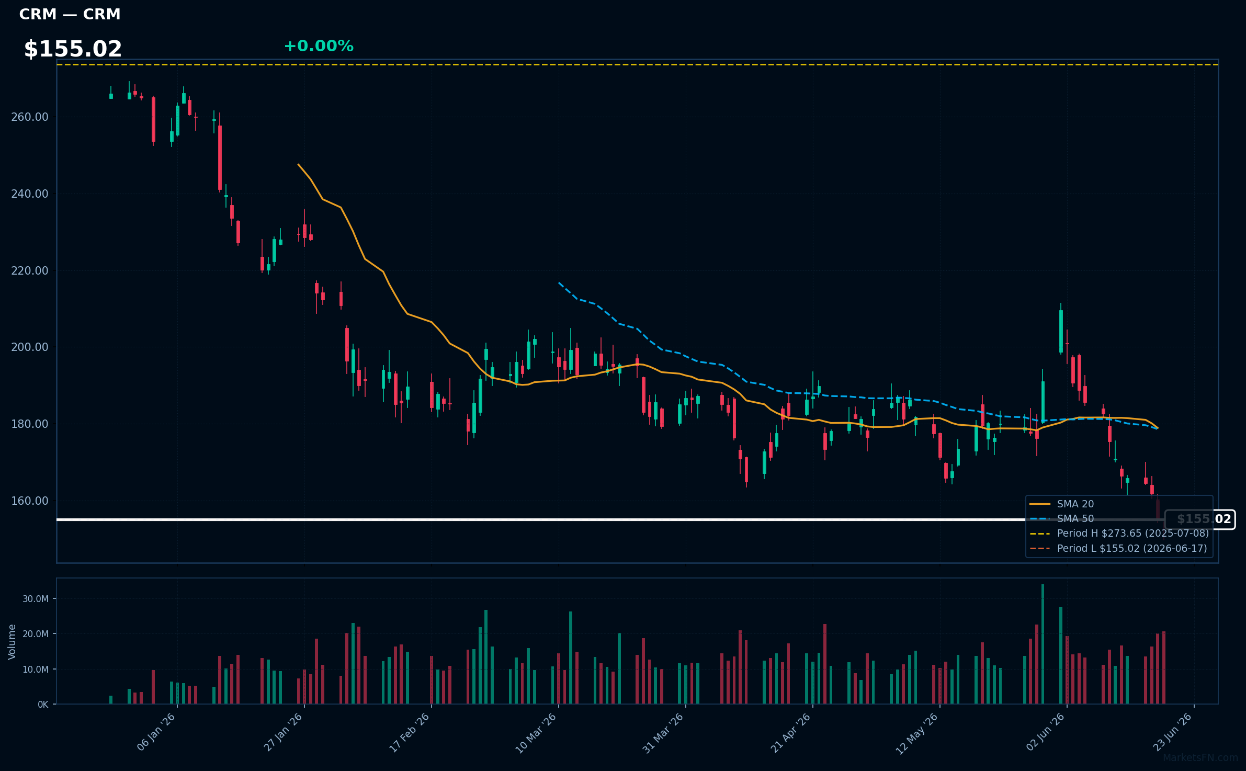Image resolution: width=1246 pixels, height=771 pixels.
Task: Click the 160.00 price axis label
Action: pyautogui.click(x=30, y=501)
